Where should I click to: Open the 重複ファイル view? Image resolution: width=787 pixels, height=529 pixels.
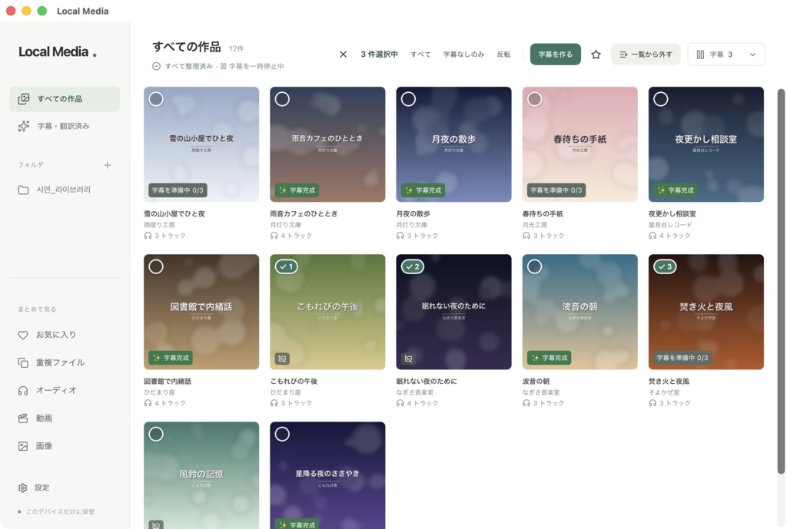click(65, 362)
